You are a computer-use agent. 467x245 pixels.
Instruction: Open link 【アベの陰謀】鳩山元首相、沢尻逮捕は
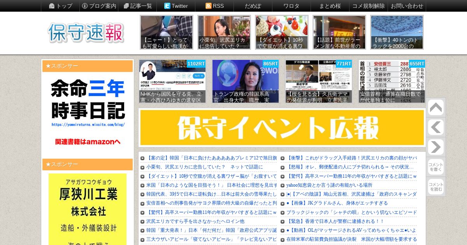pyautogui.click(x=351, y=194)
